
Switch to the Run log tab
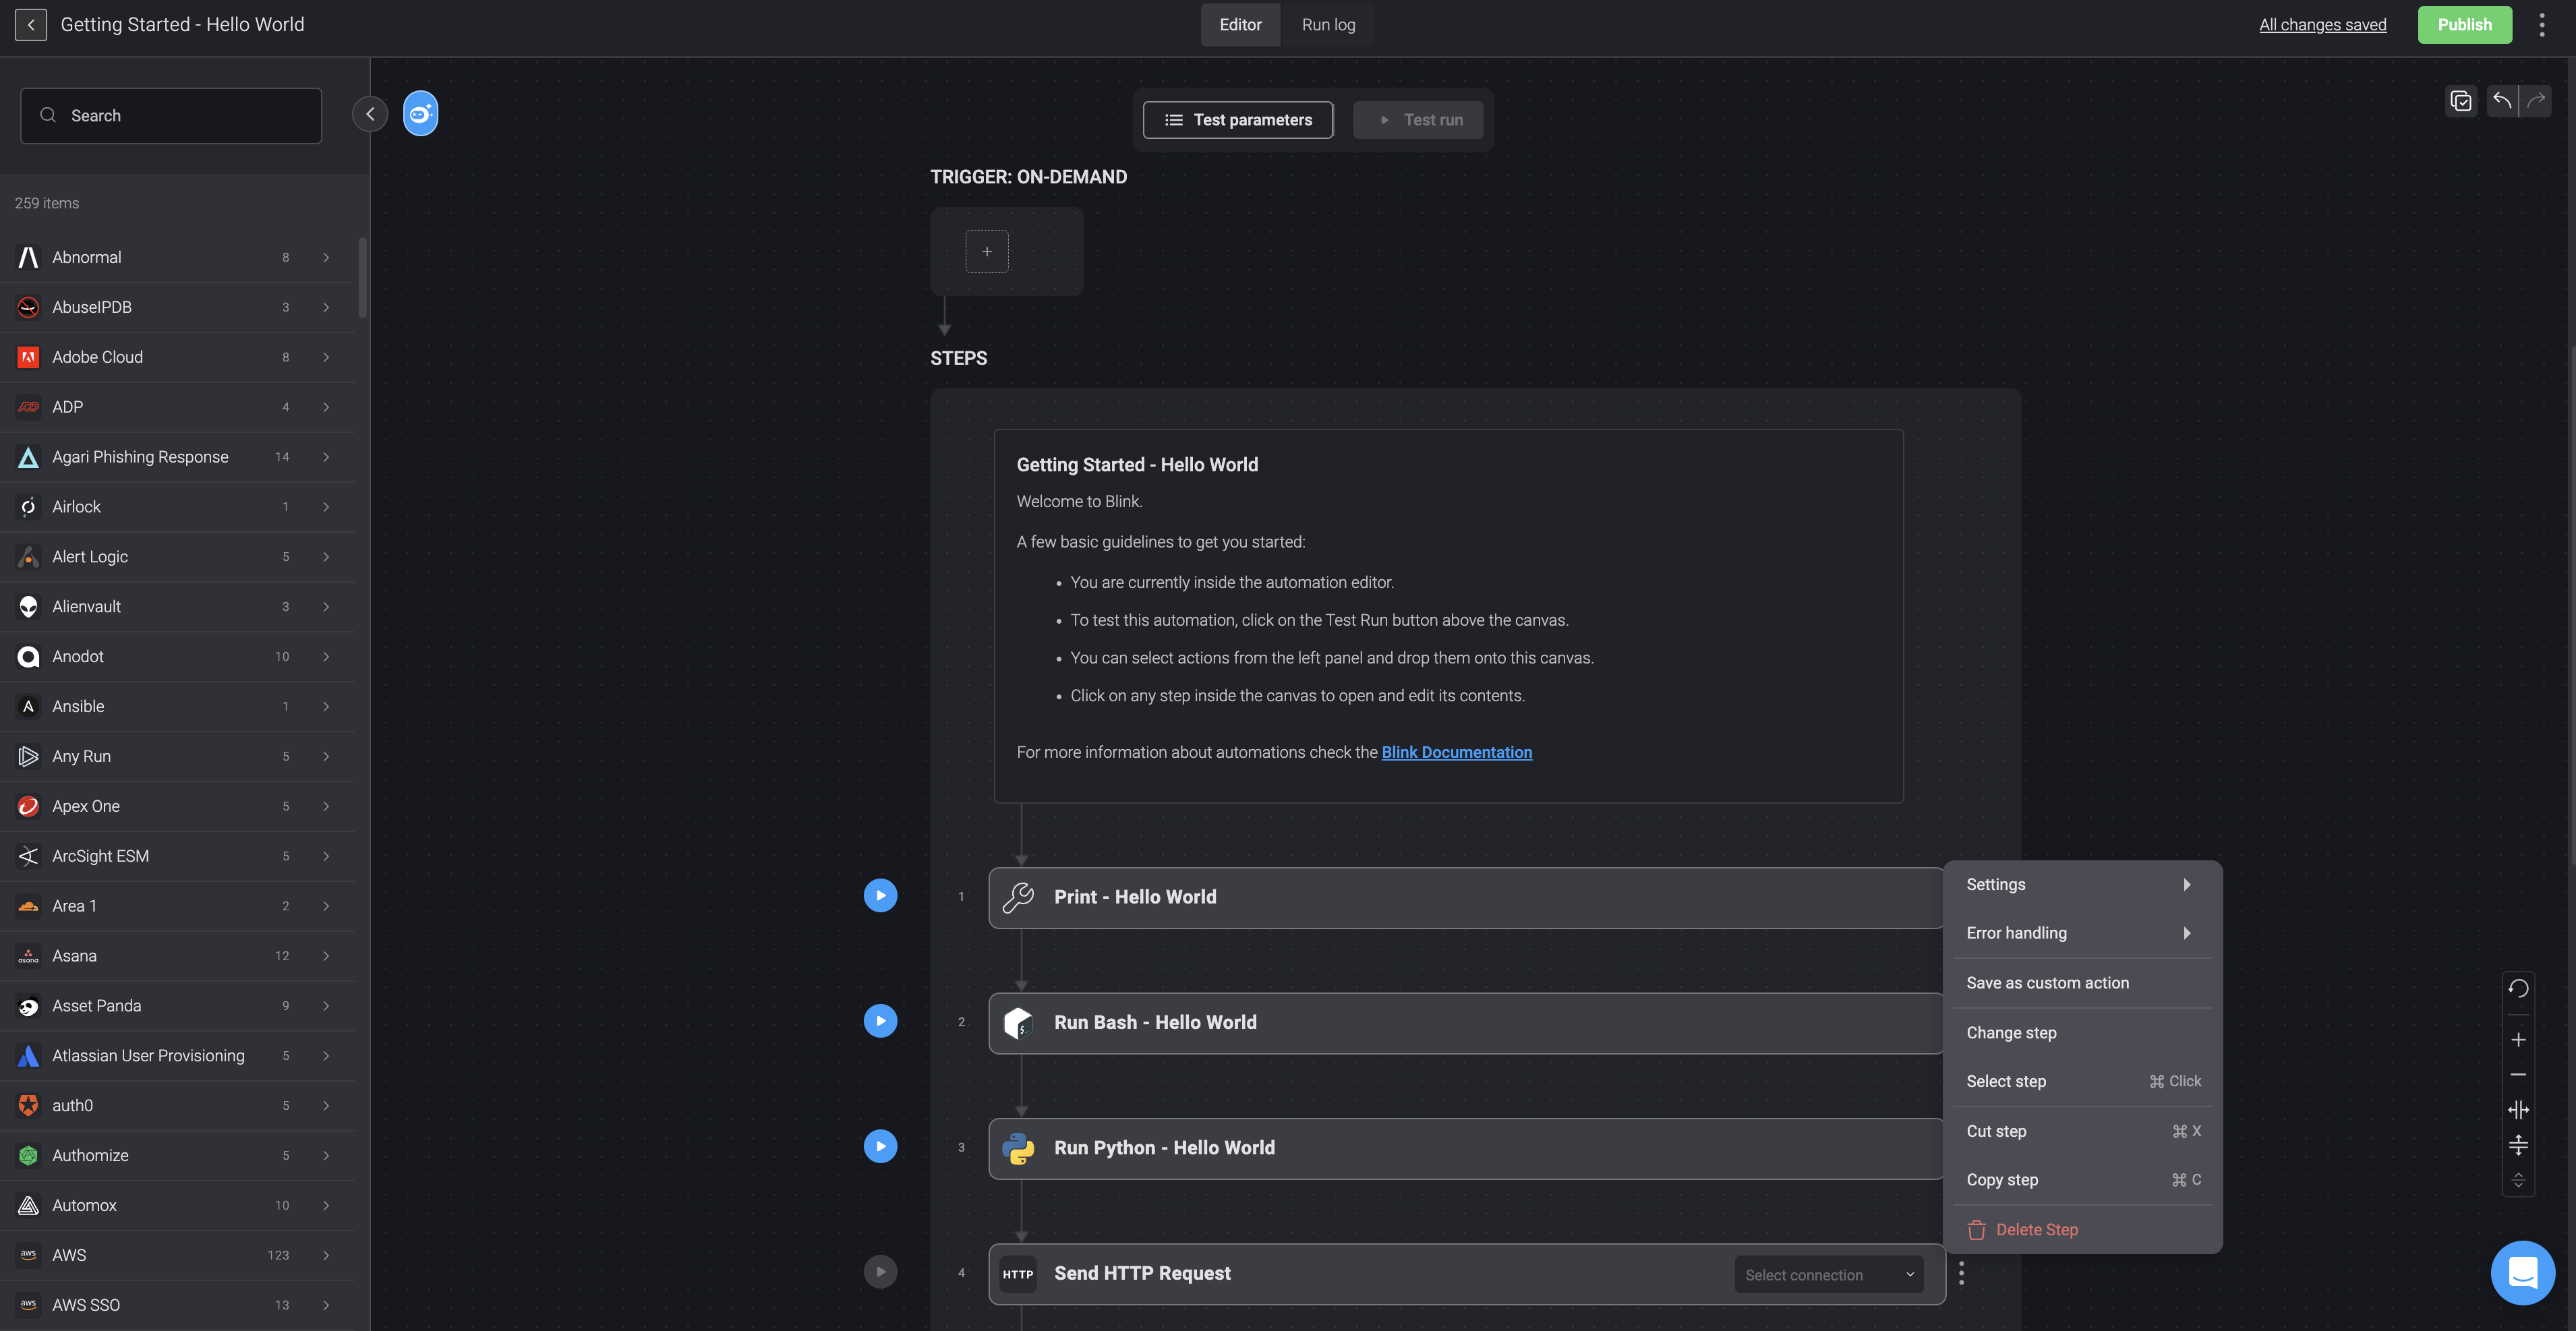point(1328,25)
